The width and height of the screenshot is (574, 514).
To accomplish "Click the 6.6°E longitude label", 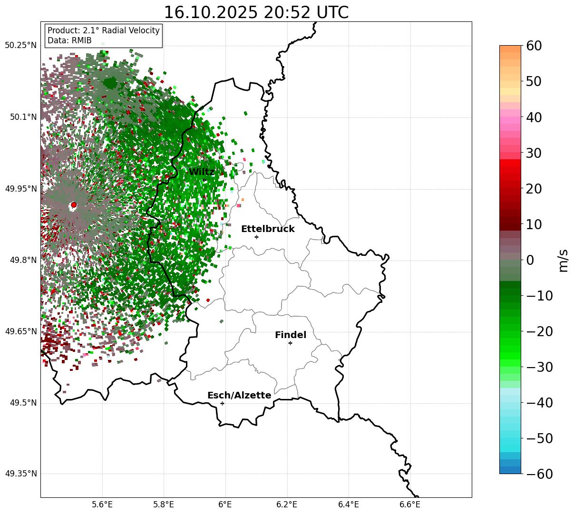I will 410,504.
